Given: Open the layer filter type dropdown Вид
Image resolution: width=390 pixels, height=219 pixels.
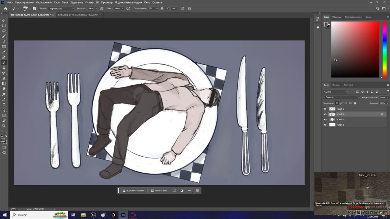Looking at the screenshot, I should (335, 92).
